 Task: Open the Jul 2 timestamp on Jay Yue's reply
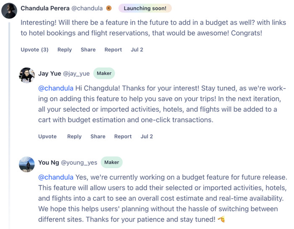[147, 136]
